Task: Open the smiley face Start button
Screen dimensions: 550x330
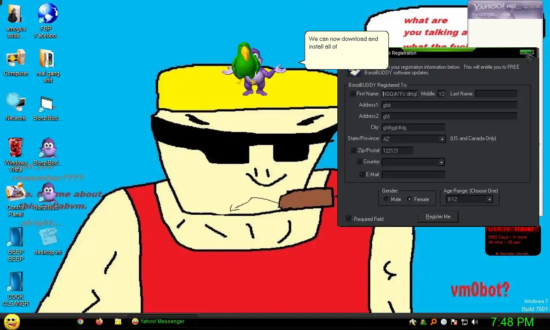Action: tap(12, 321)
